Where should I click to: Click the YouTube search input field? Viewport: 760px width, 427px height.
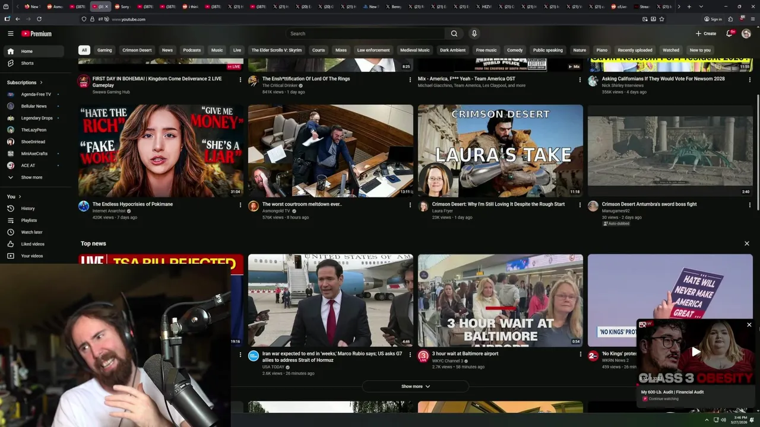click(365, 34)
